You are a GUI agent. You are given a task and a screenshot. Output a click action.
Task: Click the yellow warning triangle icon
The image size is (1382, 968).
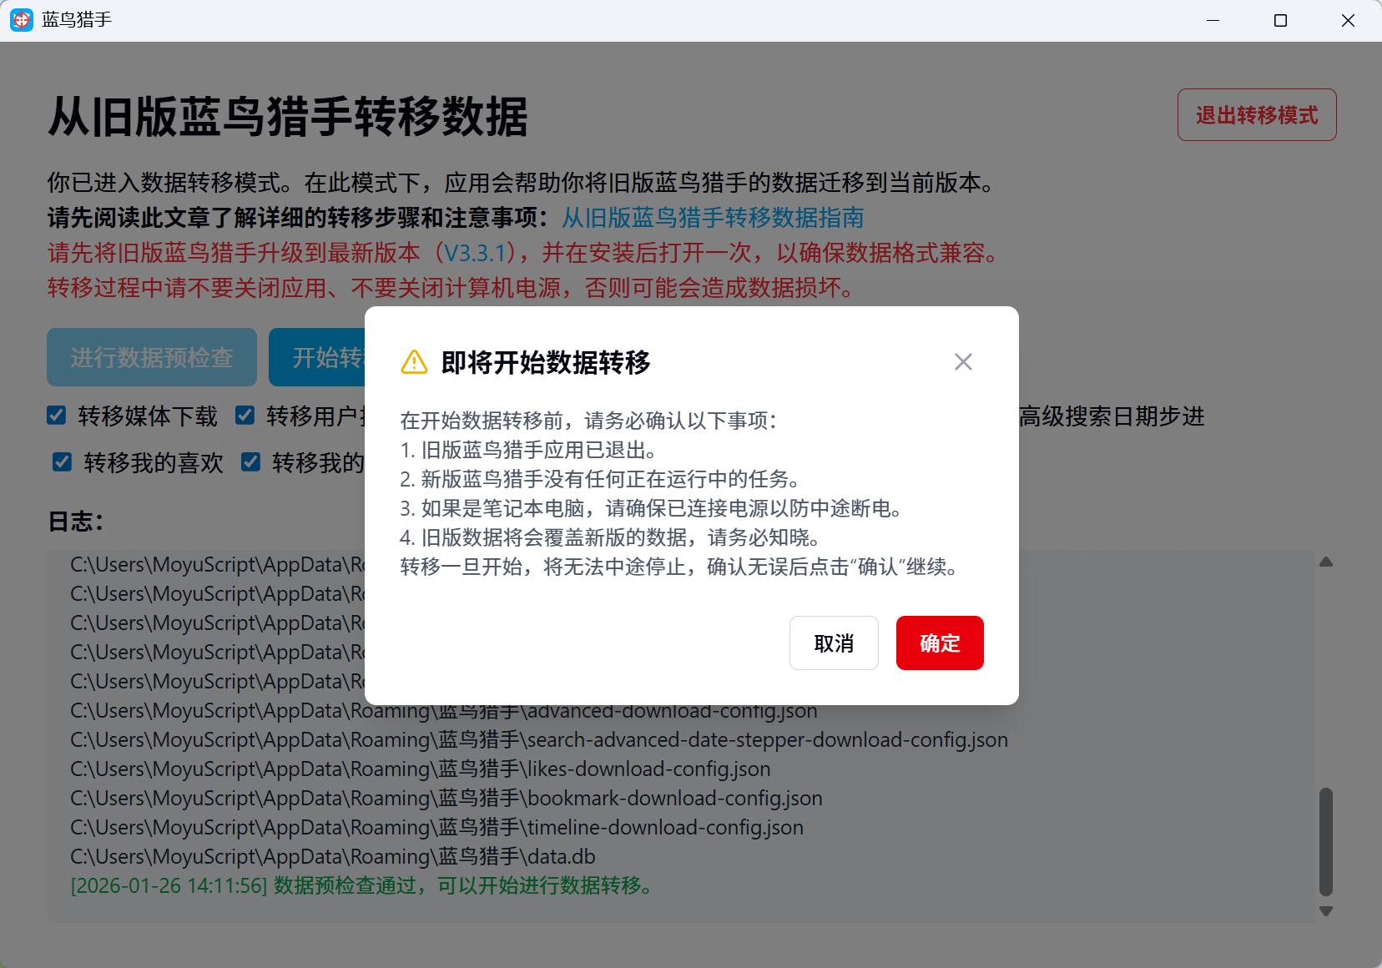(414, 362)
